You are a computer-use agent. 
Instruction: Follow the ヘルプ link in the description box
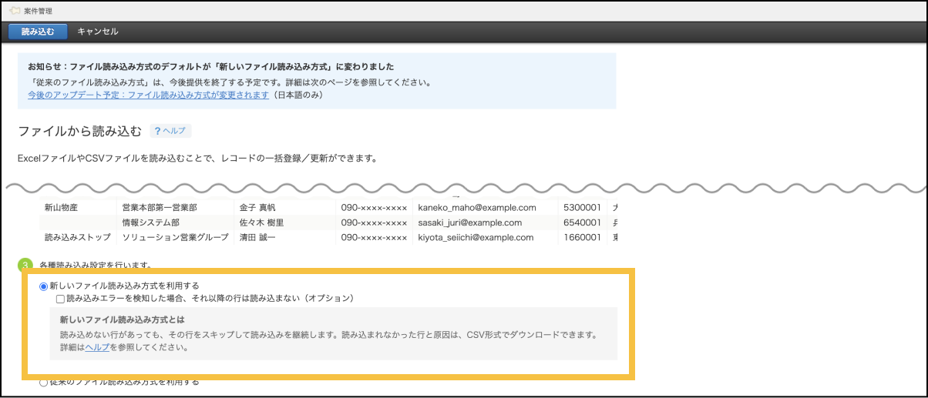97,347
